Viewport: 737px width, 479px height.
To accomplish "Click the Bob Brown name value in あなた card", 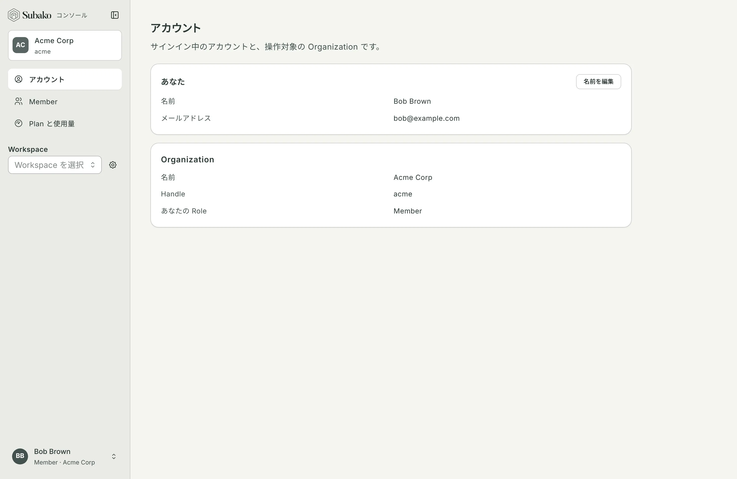I will [x=412, y=101].
